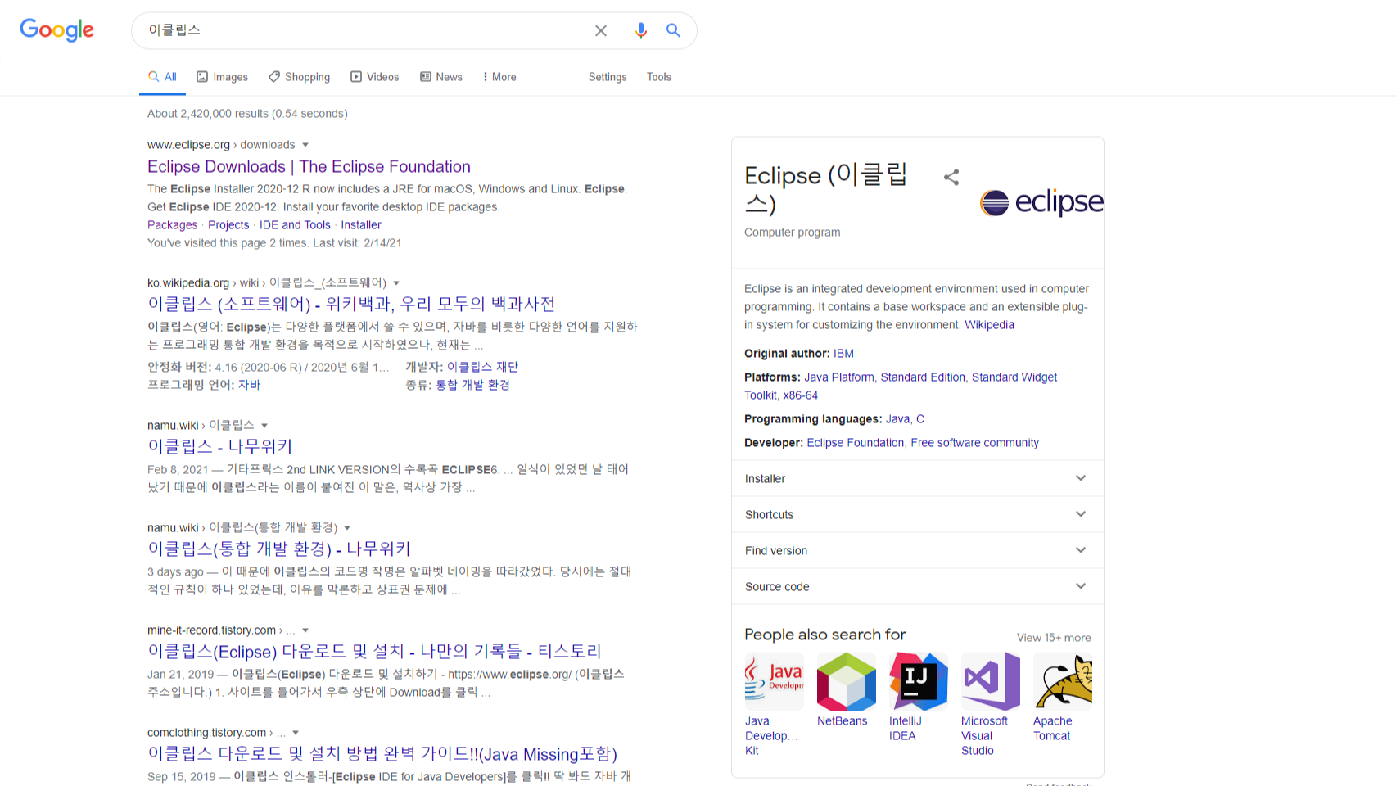The image size is (1396, 786).
Task: Open the Installer sitelink under Eclipse Downloads
Action: point(361,225)
